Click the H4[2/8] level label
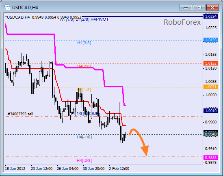223x176 pixels. click(x=84, y=66)
